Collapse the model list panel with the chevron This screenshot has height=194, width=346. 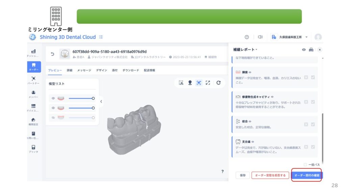point(101,101)
